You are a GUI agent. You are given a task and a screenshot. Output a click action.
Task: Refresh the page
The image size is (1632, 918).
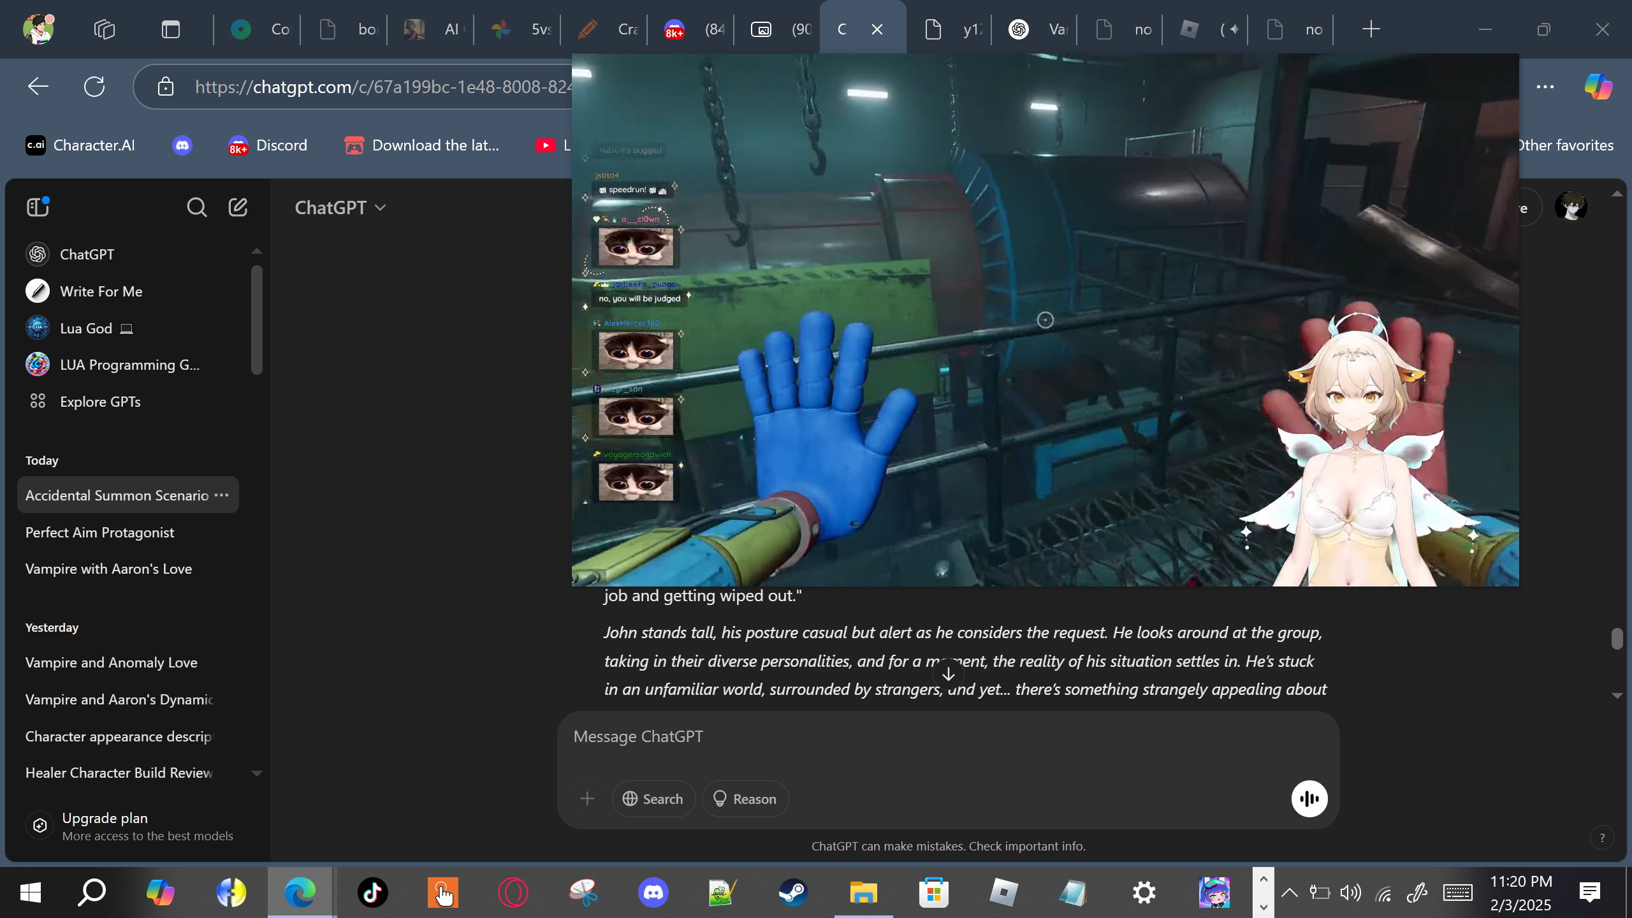point(94,87)
